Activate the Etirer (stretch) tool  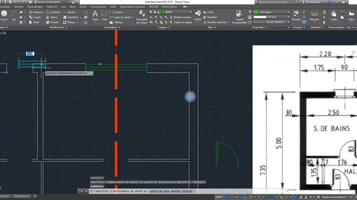(34, 22)
